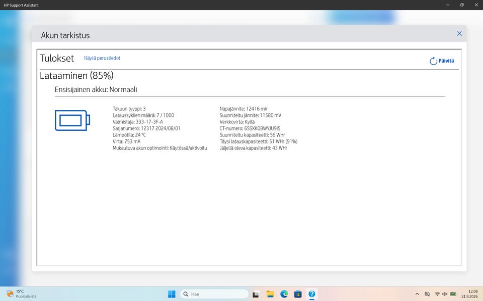The width and height of the screenshot is (483, 301).
Task: Click the Ensisijainen akku: Normaali text
Action: [96, 90]
